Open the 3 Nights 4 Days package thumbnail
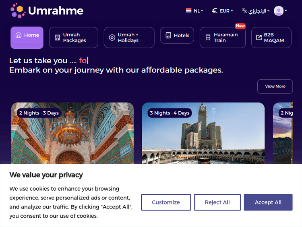 tap(203, 137)
